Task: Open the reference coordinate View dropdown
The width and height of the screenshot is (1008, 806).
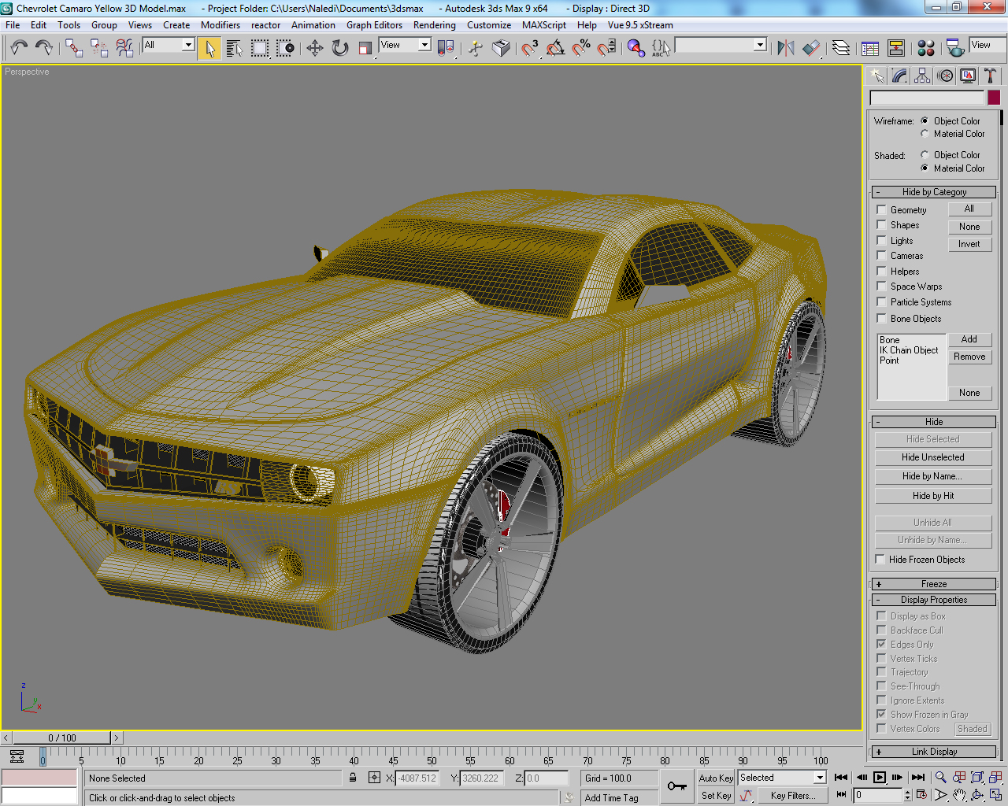Action: (424, 45)
